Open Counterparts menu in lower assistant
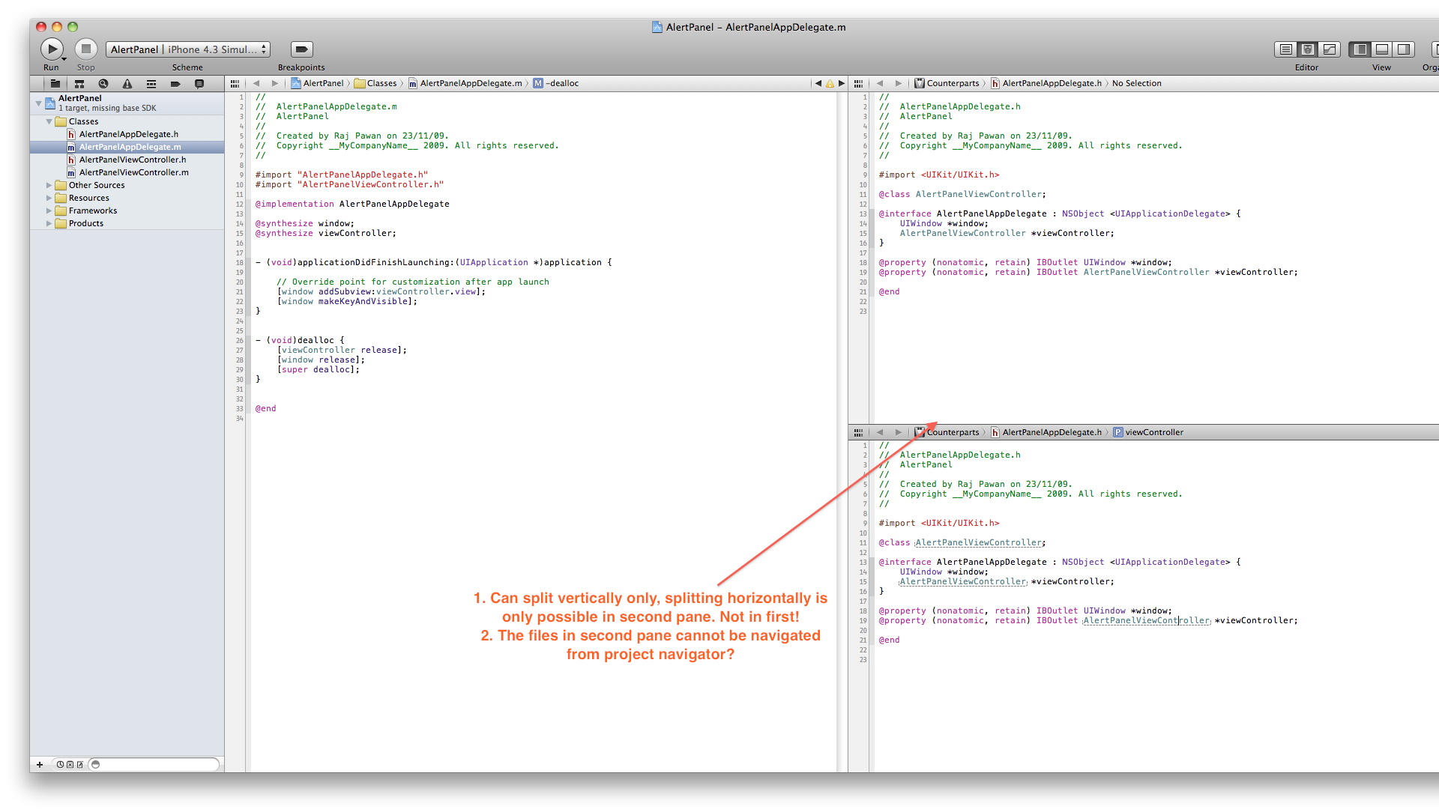 click(947, 432)
